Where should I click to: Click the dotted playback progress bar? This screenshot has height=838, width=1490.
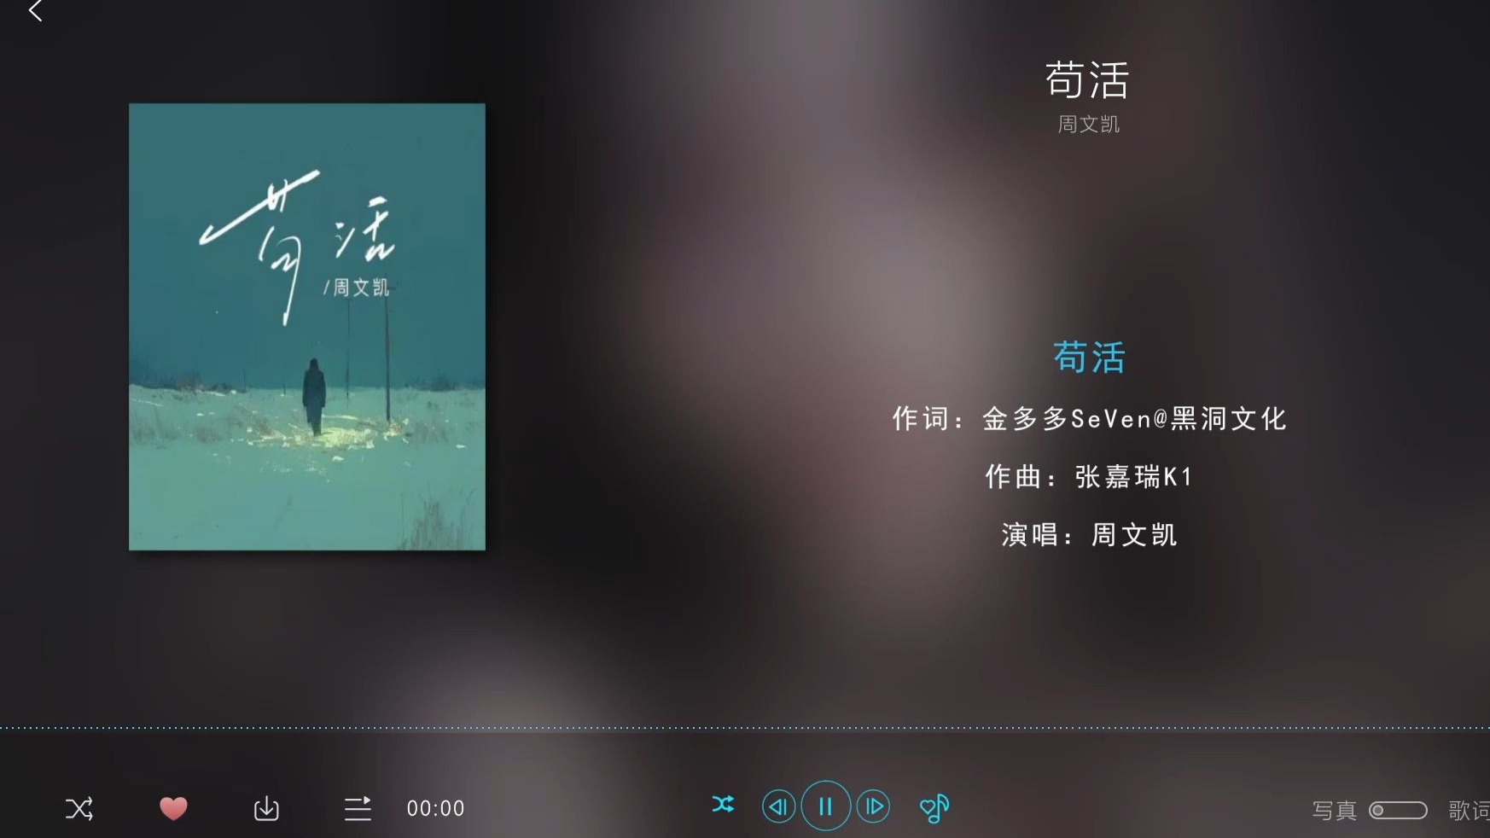pos(745,728)
